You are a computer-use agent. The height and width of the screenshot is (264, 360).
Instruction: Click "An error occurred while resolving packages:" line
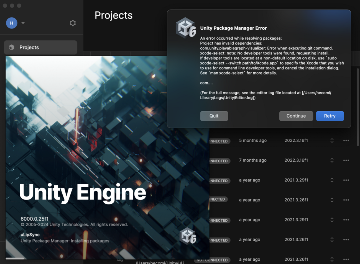(241, 38)
